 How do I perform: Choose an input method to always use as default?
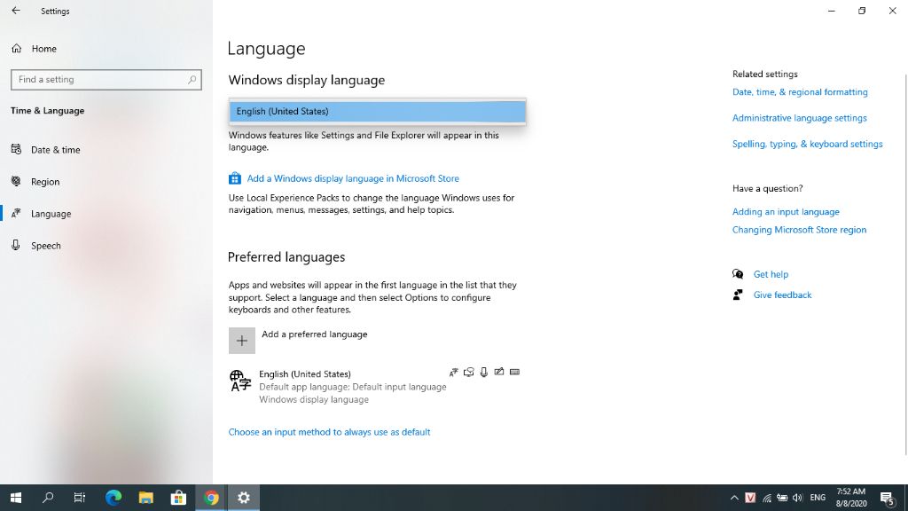tap(329, 432)
